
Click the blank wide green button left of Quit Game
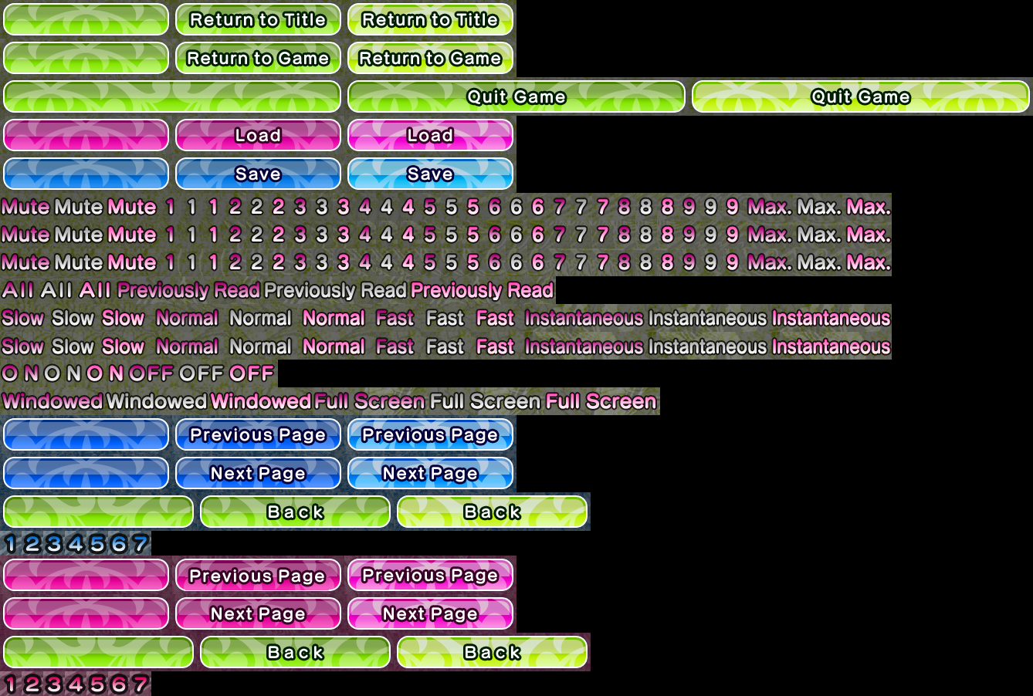[172, 97]
